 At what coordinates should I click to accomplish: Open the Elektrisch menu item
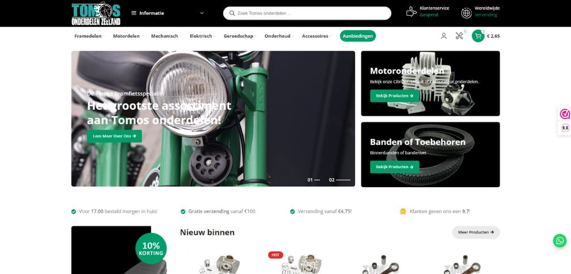202,36
